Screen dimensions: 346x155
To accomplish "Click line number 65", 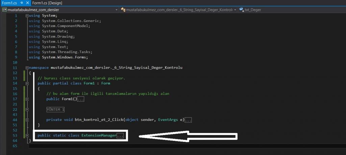I will [x=15, y=146].
